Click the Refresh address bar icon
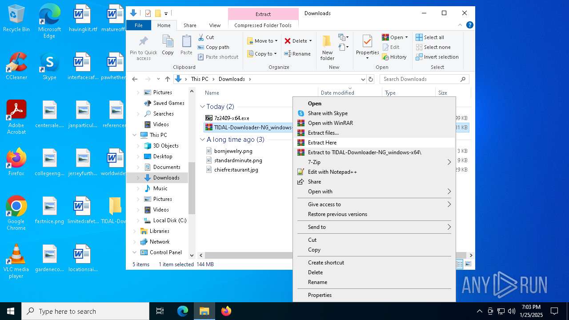The height and width of the screenshot is (320, 569). coord(371,79)
